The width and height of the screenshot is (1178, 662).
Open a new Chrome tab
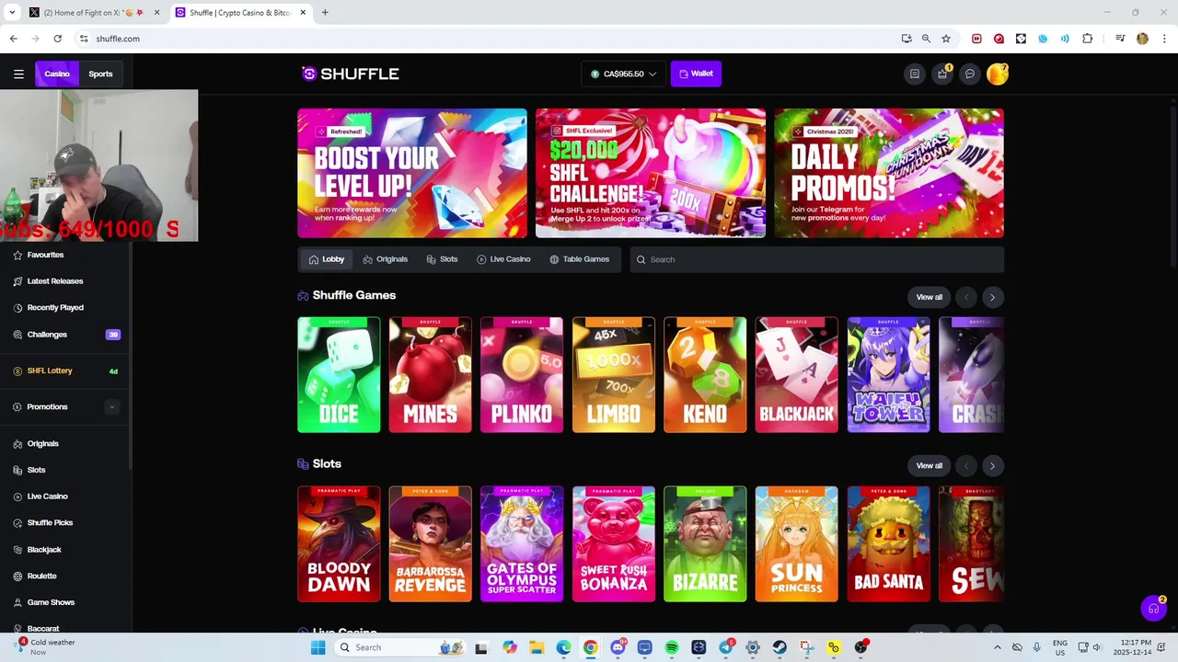click(325, 13)
